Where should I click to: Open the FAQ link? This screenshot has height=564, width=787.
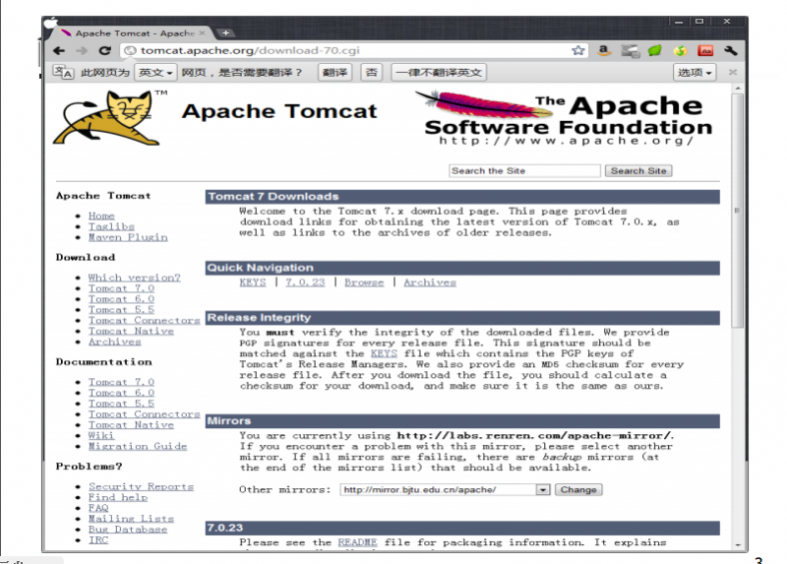coord(98,508)
